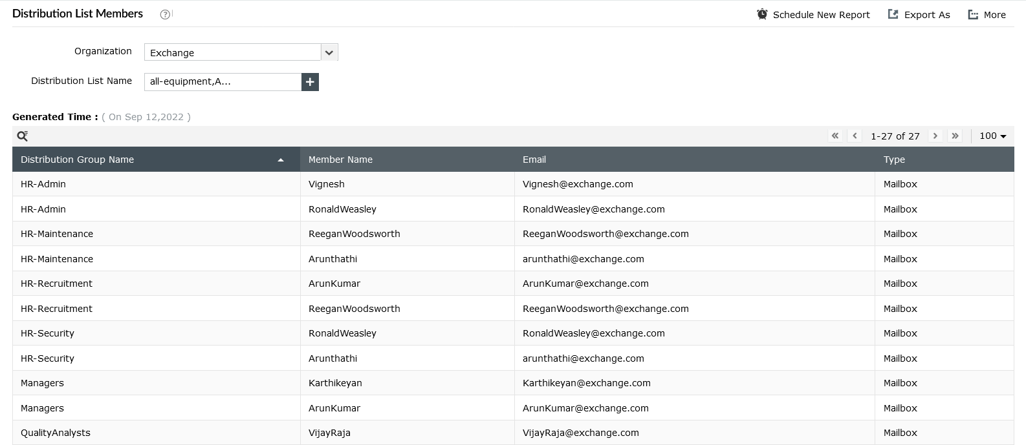Open the table search icon
The image size is (1026, 445).
point(23,136)
